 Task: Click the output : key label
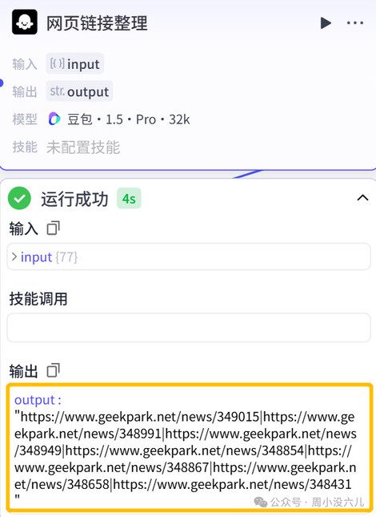pyautogui.click(x=38, y=400)
